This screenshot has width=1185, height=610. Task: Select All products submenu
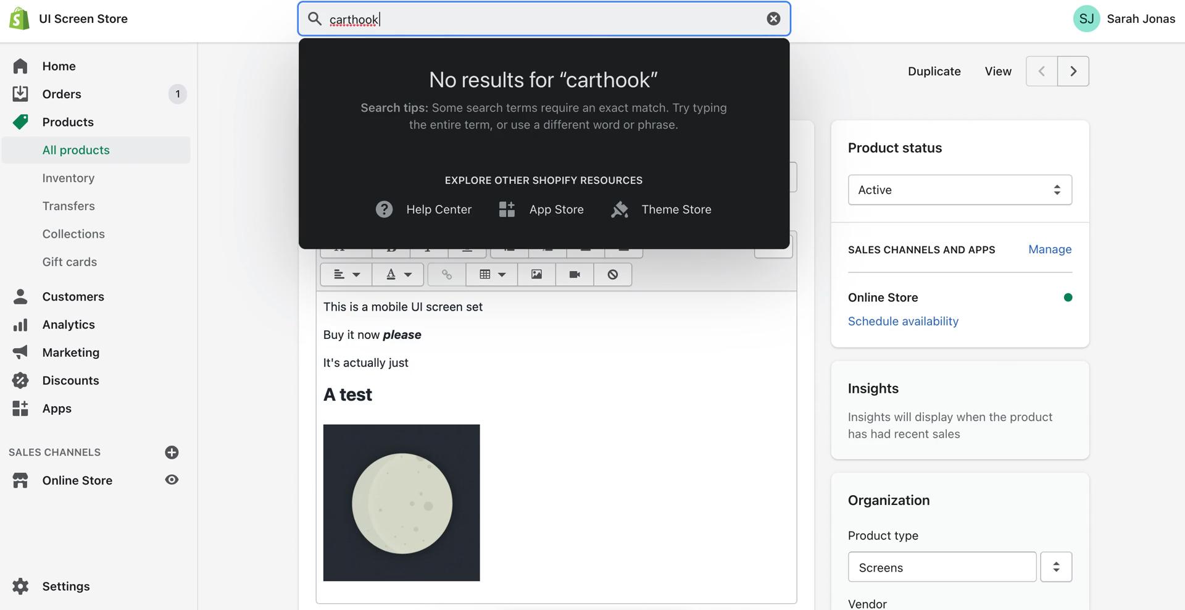[x=96, y=150]
